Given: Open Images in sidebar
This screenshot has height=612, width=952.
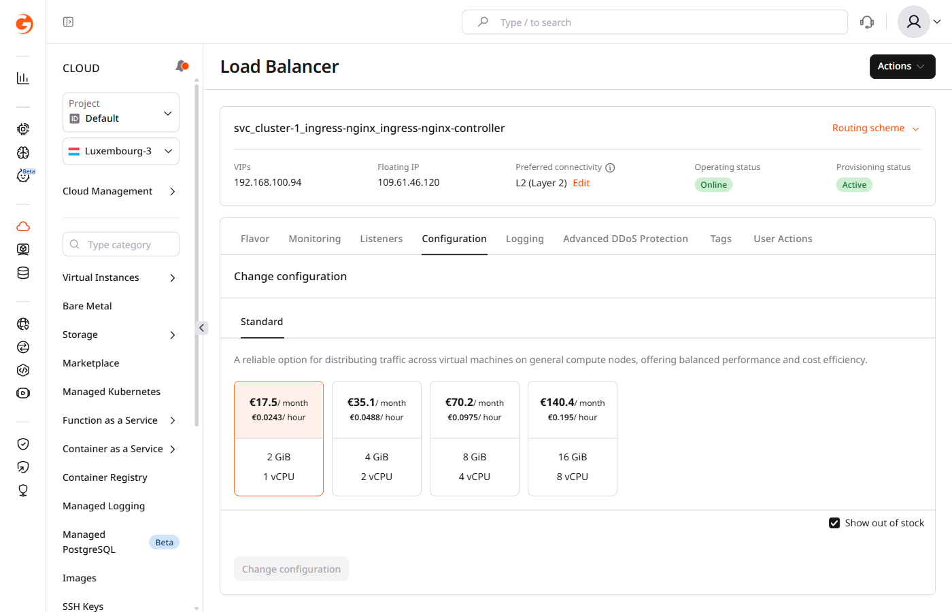Looking at the screenshot, I should pyautogui.click(x=80, y=578).
